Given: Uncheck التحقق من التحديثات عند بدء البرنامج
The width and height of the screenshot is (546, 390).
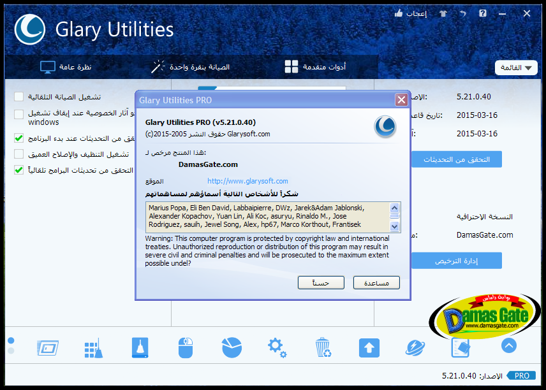Looking at the screenshot, I should [x=18, y=138].
